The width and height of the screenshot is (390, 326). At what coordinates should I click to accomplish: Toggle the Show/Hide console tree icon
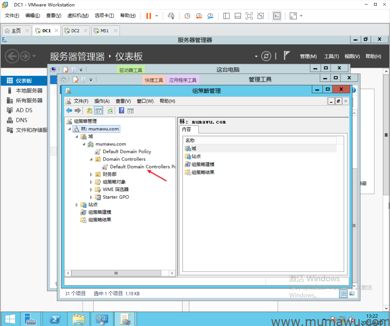pos(99,111)
